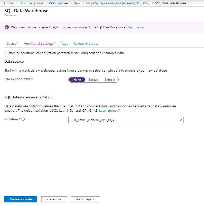The height and width of the screenshot is (206, 204).
Task: Select the Additional settings tab
Action: [x=40, y=43]
